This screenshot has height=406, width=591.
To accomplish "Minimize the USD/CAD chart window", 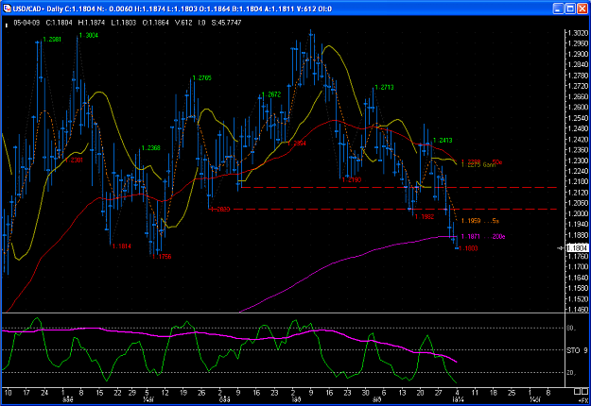I will [x=558, y=8].
